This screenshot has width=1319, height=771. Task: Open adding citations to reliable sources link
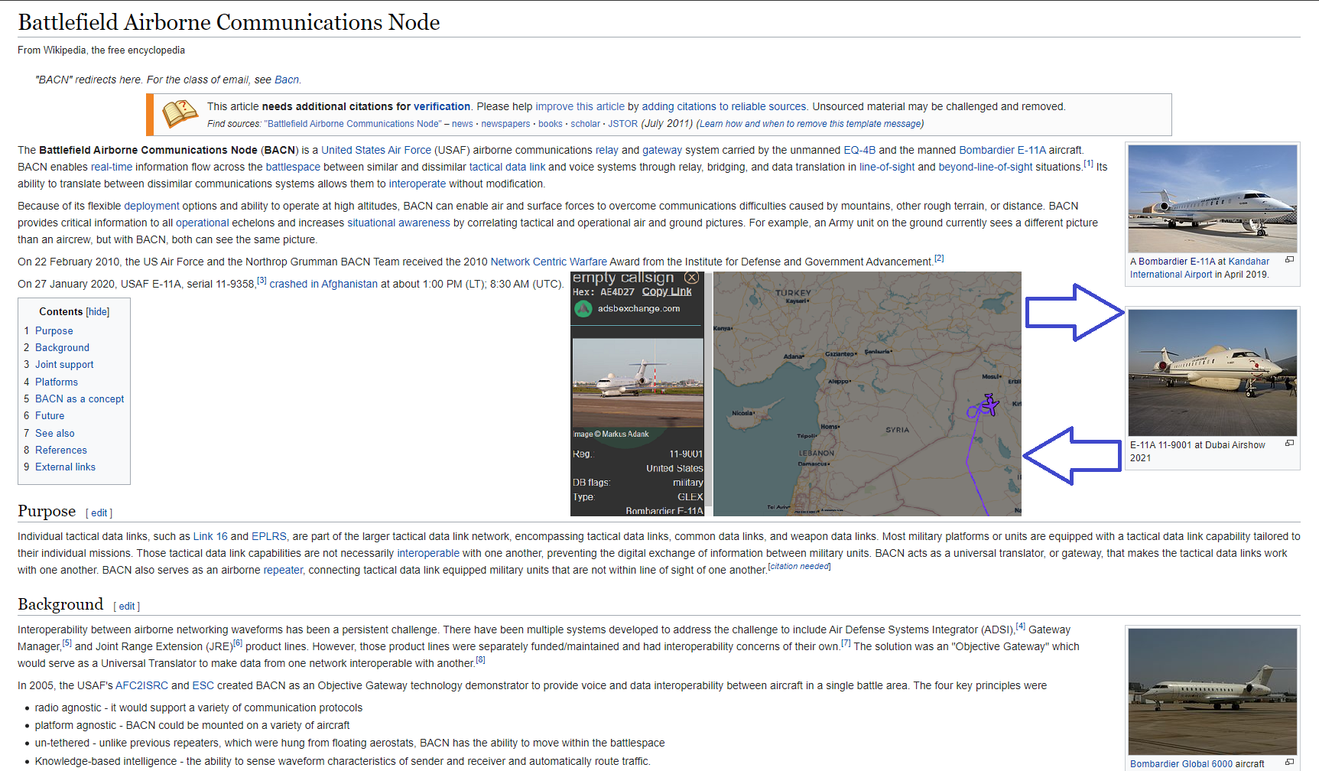[x=724, y=107]
